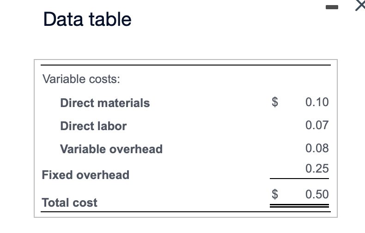Select the Variable costs heading
The width and height of the screenshot is (365, 233).
click(x=81, y=79)
